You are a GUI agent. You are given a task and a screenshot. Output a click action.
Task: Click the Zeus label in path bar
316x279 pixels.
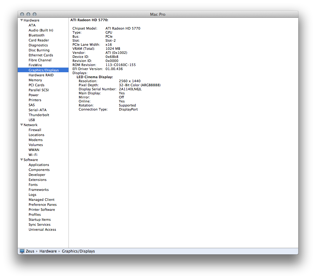30,251
